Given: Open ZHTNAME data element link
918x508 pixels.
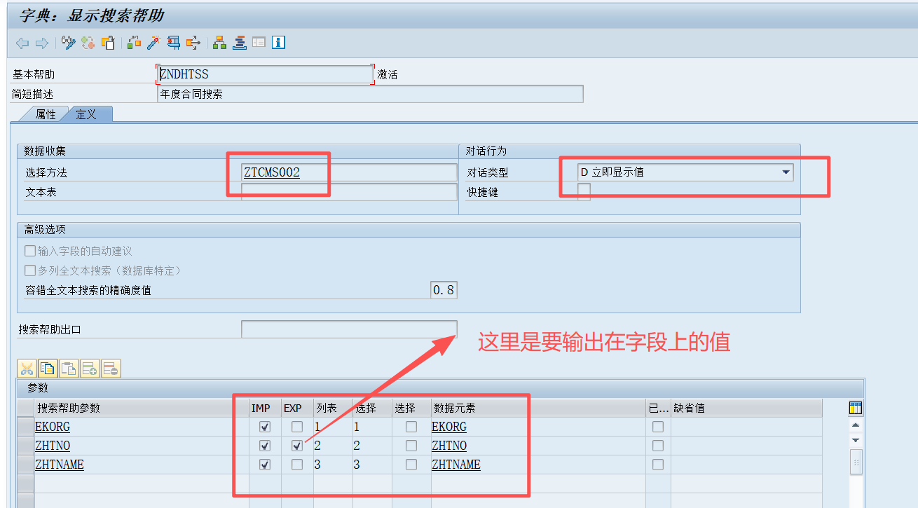Looking at the screenshot, I should click(x=456, y=465).
